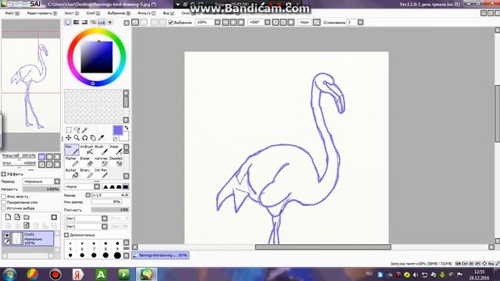This screenshot has width=500, height=281.
Task: Click the Мин размер slider bar
Action: pos(106,202)
